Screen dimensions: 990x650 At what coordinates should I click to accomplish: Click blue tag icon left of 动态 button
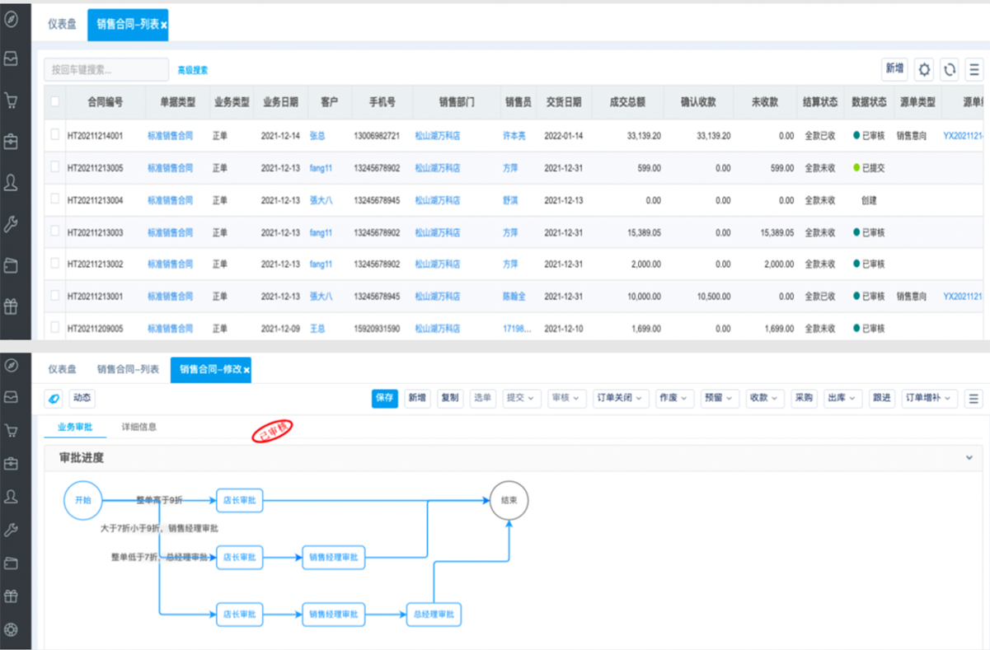54,398
